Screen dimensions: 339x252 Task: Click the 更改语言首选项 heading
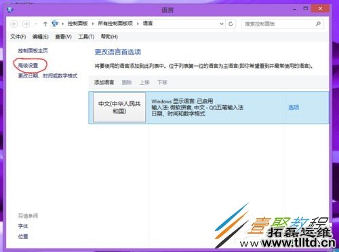pos(118,52)
